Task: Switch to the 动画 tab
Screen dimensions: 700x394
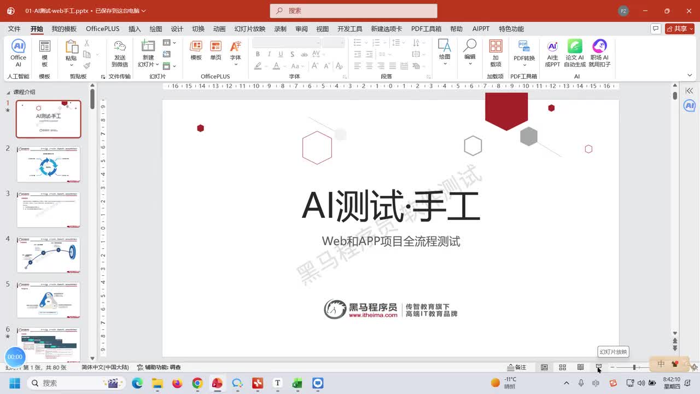Action: [x=219, y=29]
